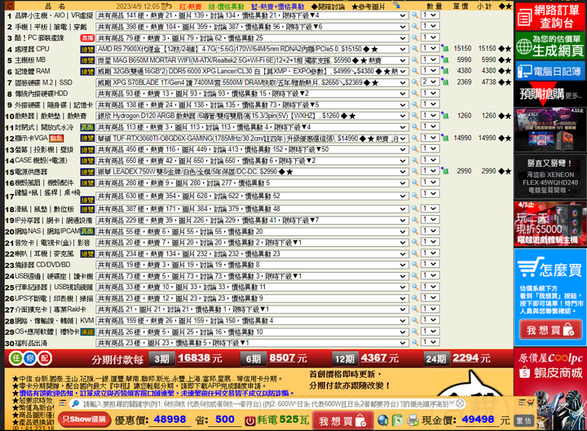
Task: Click the 總覽 badge beside 處理器 CPU
Action: pyautogui.click(x=87, y=49)
